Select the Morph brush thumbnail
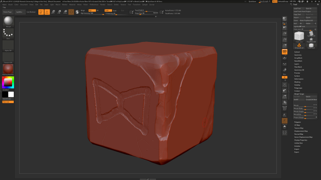 [x=8, y=21]
